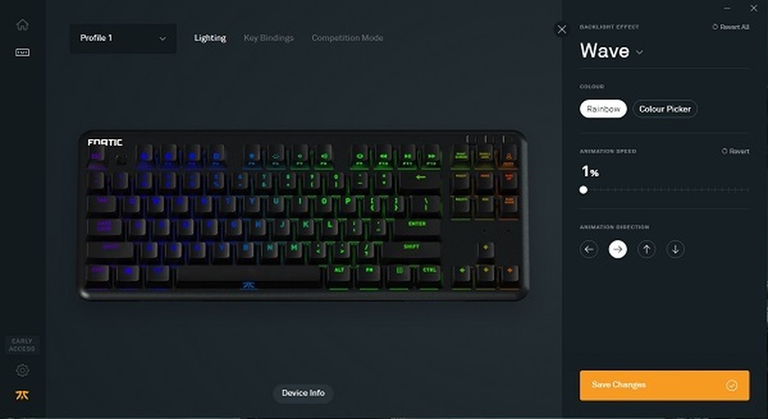Viewport: 768px width, 419px height.
Task: Open the Wave backlight effect dropdown
Action: tap(611, 51)
